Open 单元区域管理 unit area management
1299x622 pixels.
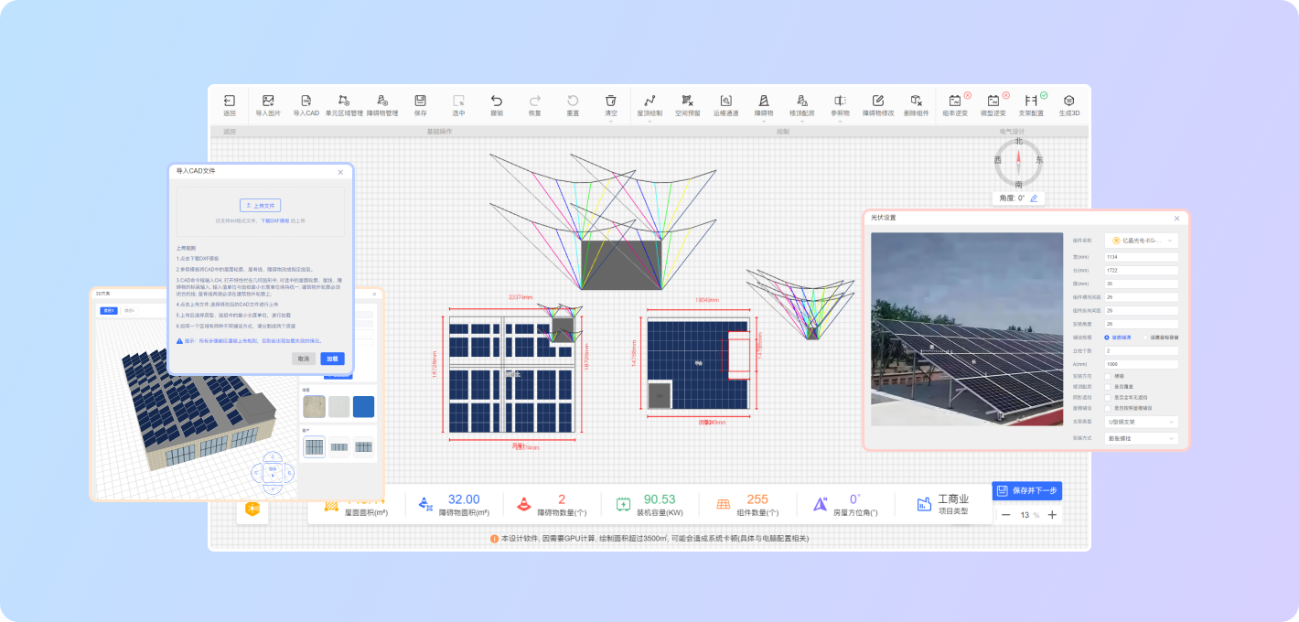[x=344, y=105]
